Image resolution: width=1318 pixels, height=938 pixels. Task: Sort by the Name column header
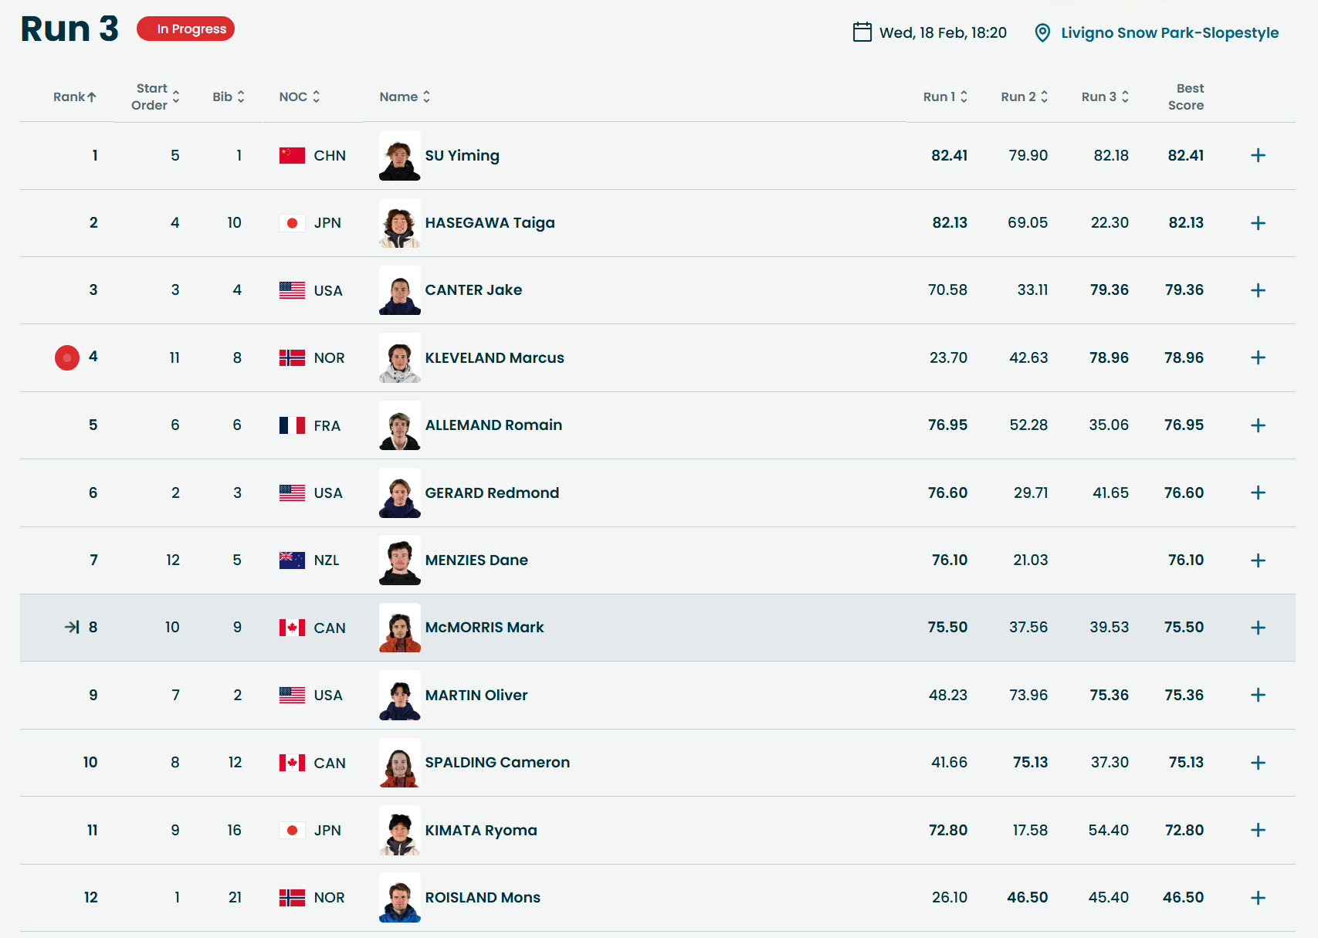pos(404,97)
